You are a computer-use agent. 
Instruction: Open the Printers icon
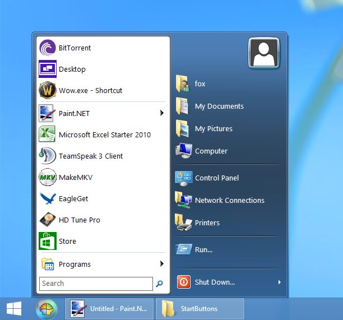[183, 222]
